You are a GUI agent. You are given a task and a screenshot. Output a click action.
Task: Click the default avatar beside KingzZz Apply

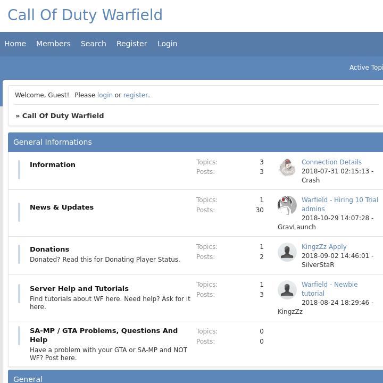coord(287,252)
